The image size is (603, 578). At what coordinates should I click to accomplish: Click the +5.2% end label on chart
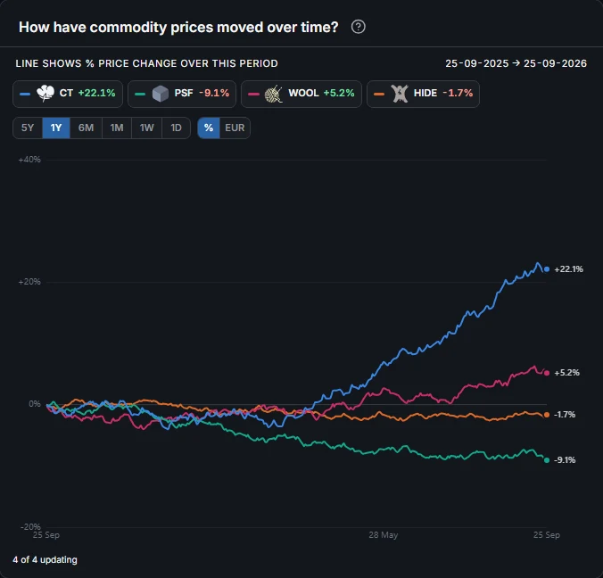click(566, 373)
